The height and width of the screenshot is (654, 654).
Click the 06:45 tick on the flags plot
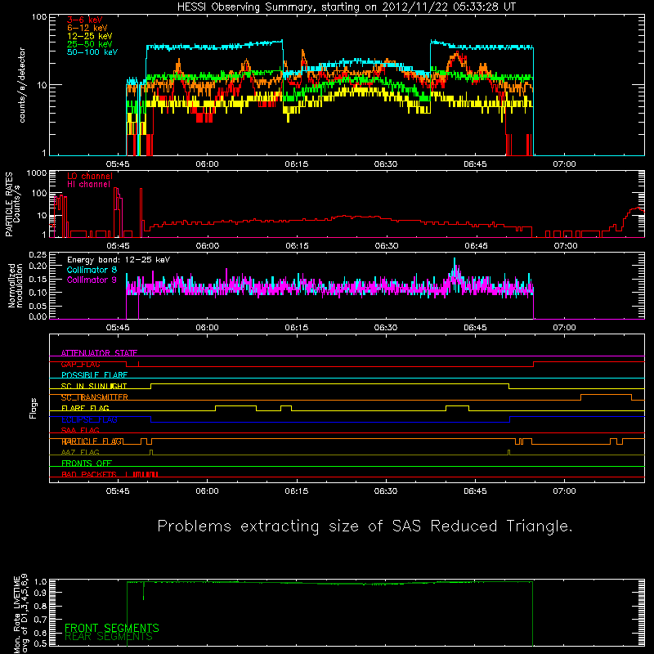pos(475,491)
